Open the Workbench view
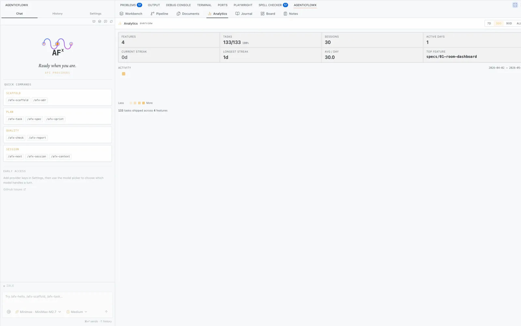Viewport: 521px width, 326px height. [x=131, y=14]
